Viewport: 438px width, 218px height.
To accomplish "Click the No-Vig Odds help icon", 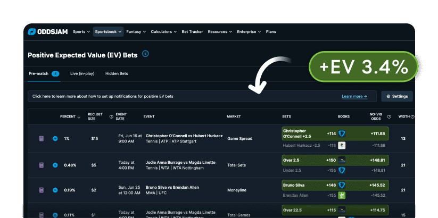I will point(389,116).
